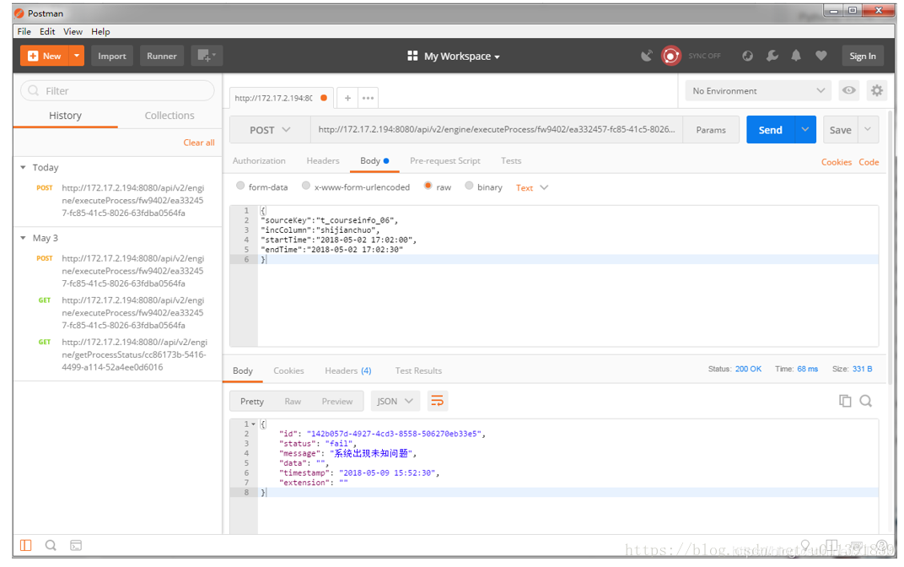The image size is (904, 567).
Task: Switch to the Collections tab
Action: pos(169,116)
